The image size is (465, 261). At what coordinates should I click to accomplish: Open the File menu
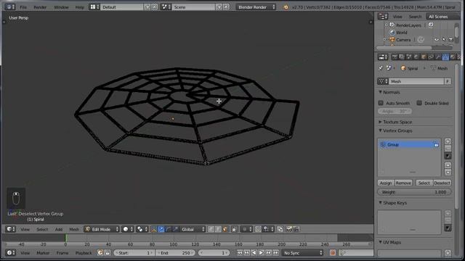pyautogui.click(x=23, y=7)
